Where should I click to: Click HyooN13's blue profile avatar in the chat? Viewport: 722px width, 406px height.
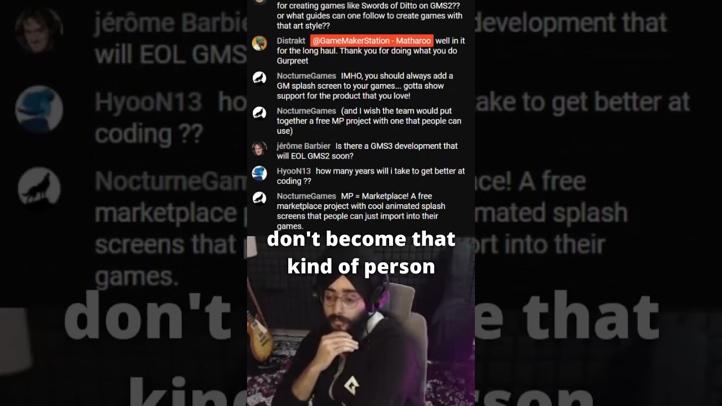[259, 173]
